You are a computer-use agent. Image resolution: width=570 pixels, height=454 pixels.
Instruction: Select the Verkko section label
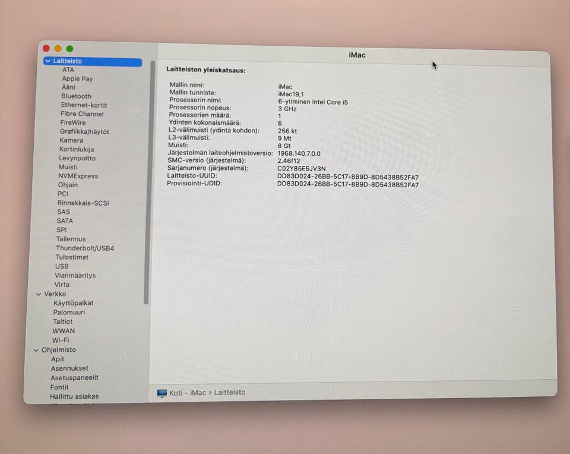point(55,294)
